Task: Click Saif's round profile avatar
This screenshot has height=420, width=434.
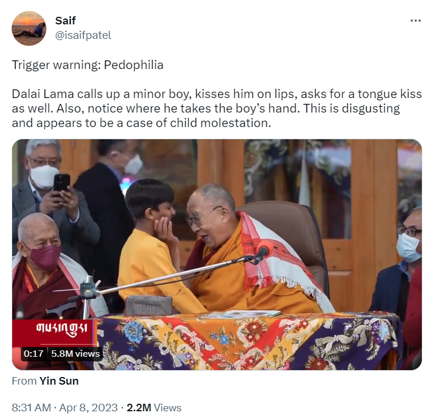Action: tap(29, 28)
